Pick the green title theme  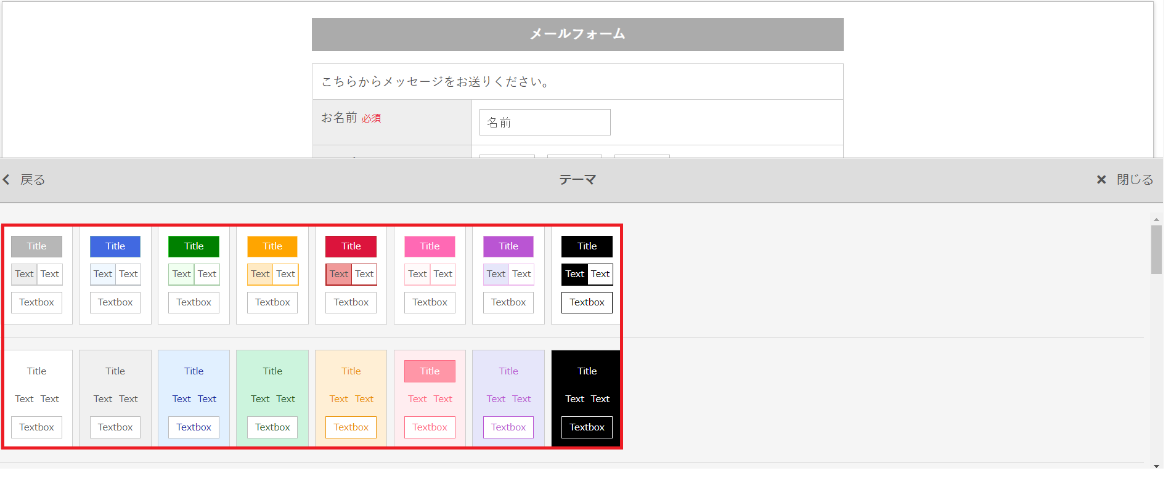[194, 275]
